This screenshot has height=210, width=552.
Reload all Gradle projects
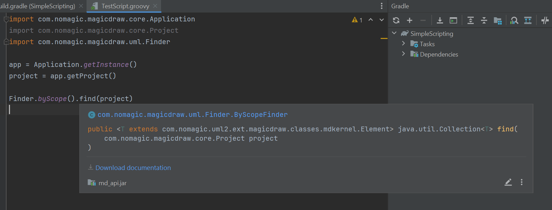click(396, 20)
